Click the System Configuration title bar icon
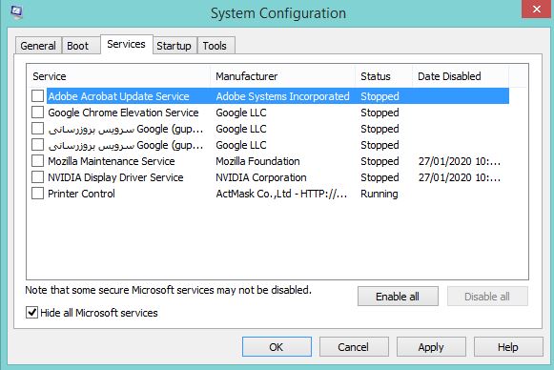Viewport: 554px width, 370px height. [x=16, y=11]
